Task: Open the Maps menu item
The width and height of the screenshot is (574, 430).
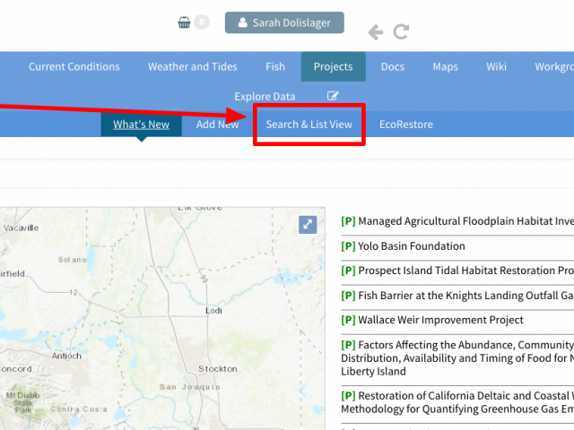Action: (x=445, y=66)
